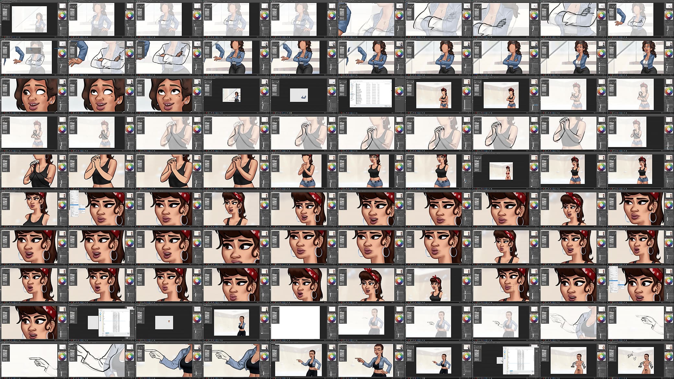Select the frame with a tiny blue object on gray canvas
The height and width of the screenshot is (379, 674).
tap(303, 95)
